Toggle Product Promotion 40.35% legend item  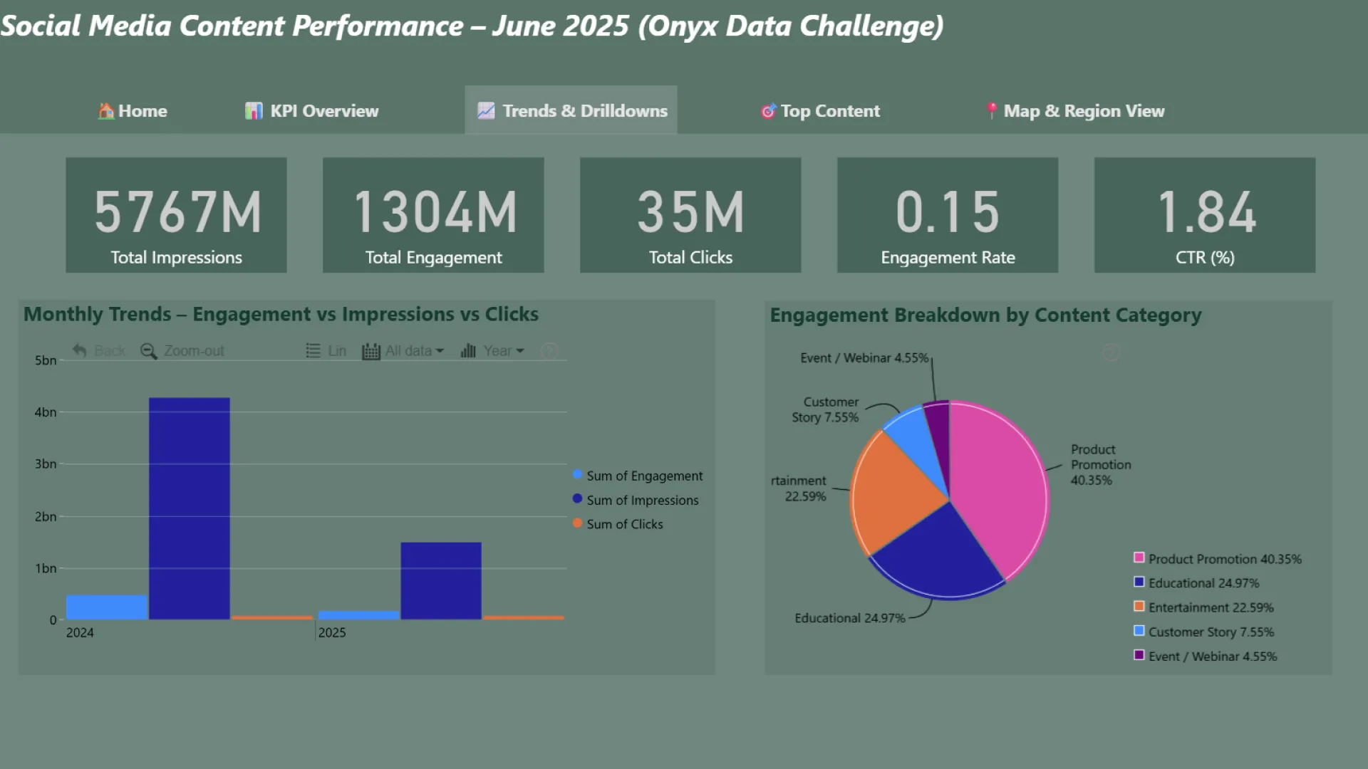point(1218,559)
